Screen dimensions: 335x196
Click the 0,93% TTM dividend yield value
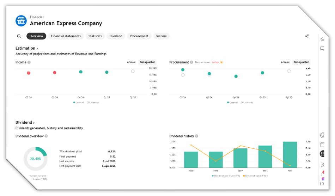pos(112,152)
